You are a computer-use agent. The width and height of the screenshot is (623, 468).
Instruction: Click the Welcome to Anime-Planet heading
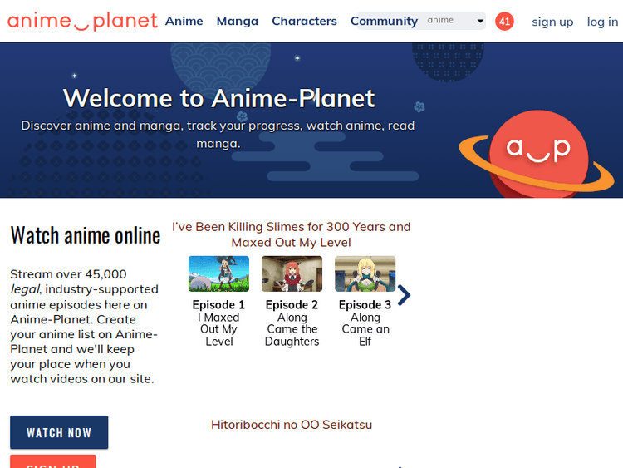pyautogui.click(x=218, y=98)
